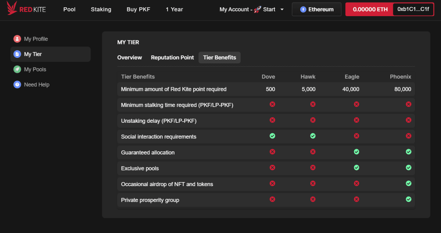
Task: Click Dove cross icon for Guaranteed allocation
Action: [x=272, y=152]
